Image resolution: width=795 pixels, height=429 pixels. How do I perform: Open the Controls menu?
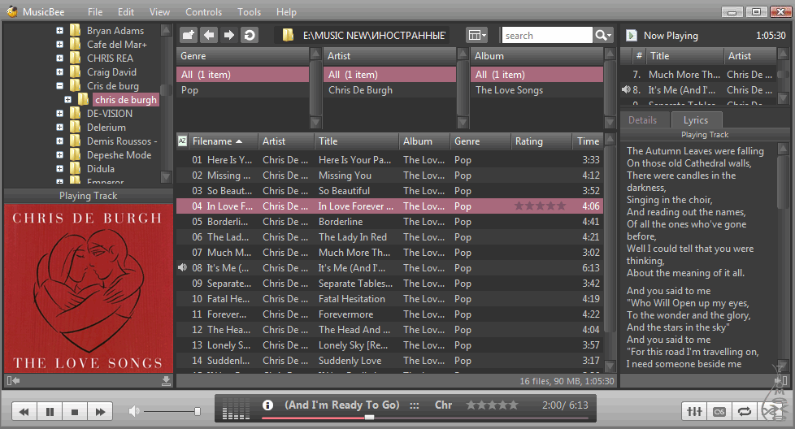[203, 11]
